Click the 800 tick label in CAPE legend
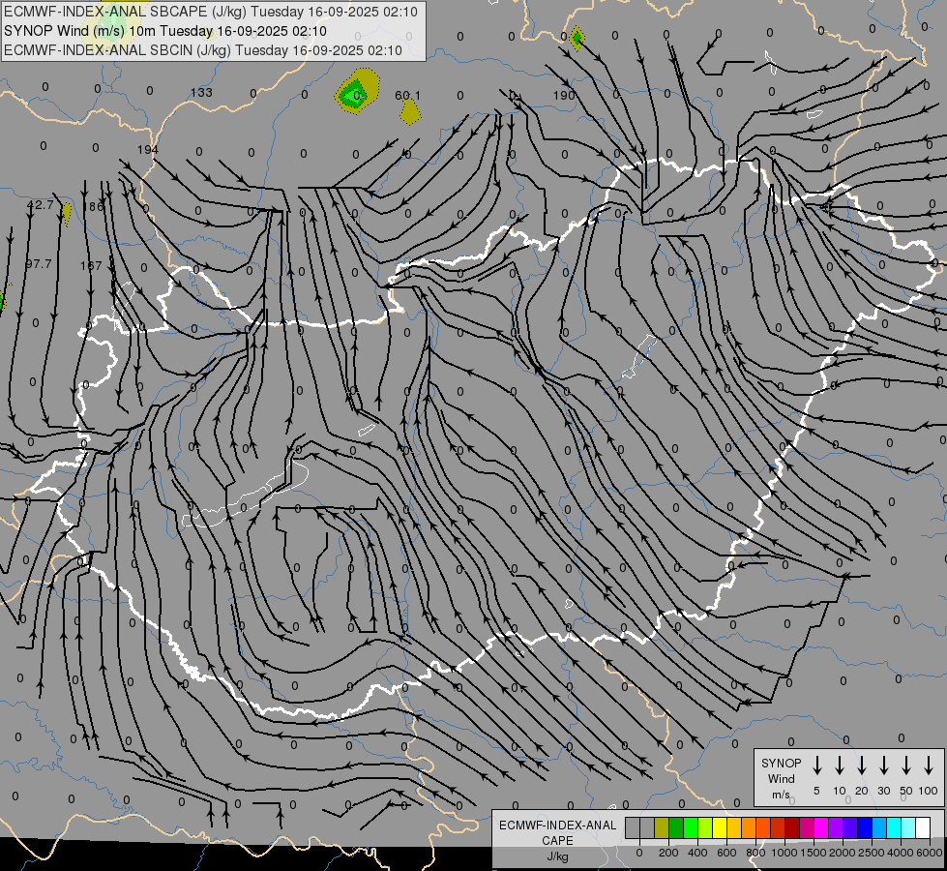The width and height of the screenshot is (947, 871). (755, 853)
